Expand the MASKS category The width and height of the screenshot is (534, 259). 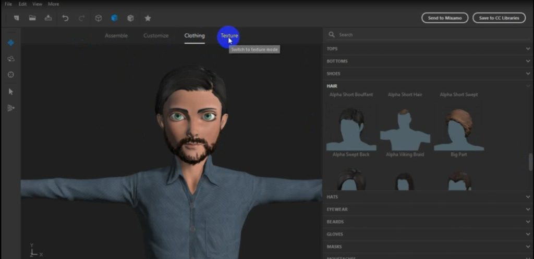point(429,247)
